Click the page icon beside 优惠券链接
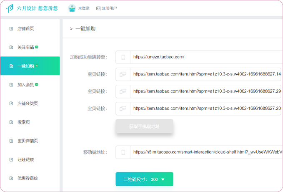283x192 pixels. tap(11, 178)
